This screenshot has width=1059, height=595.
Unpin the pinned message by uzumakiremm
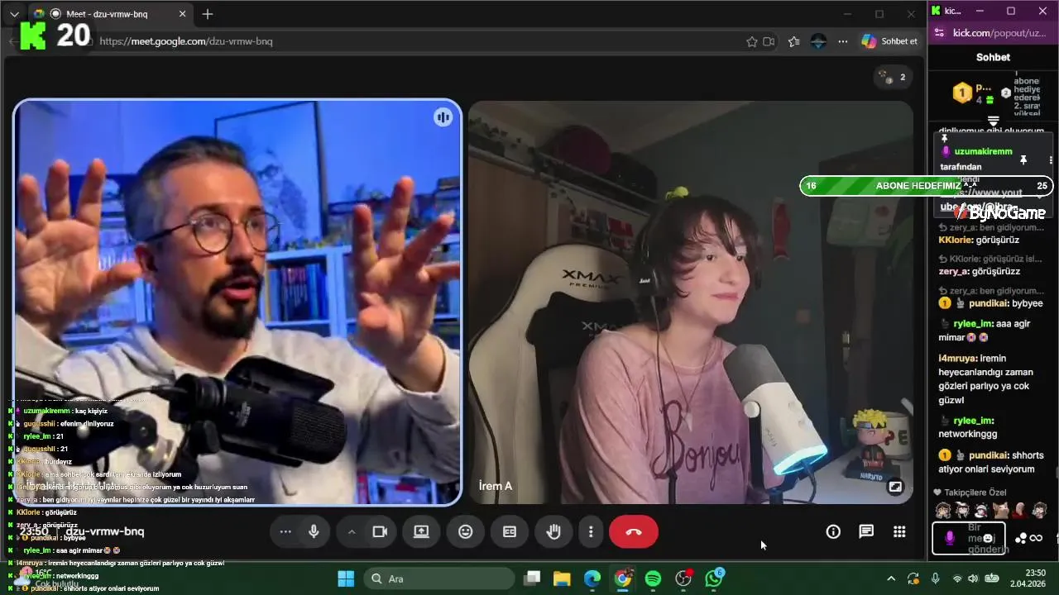(1023, 159)
